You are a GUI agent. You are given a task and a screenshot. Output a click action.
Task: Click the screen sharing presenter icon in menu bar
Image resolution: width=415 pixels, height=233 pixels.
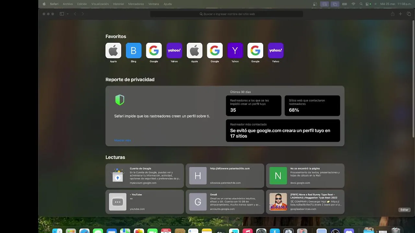(x=324, y=4)
